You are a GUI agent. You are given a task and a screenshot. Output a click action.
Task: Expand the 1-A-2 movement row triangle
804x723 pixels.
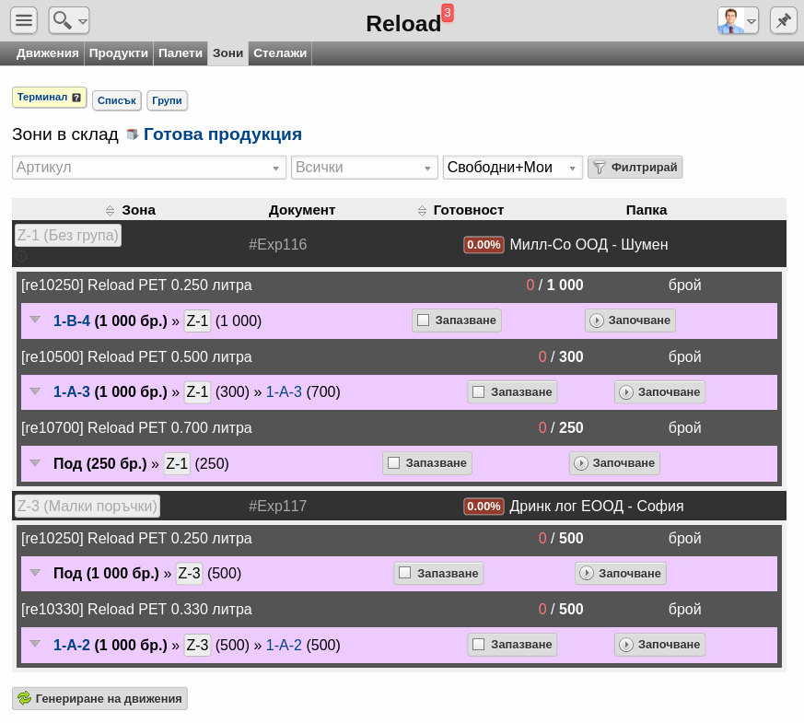(35, 644)
